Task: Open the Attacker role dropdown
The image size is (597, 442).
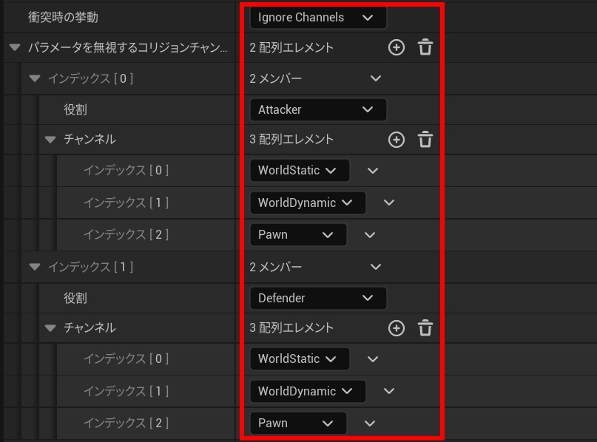Action: (x=317, y=109)
